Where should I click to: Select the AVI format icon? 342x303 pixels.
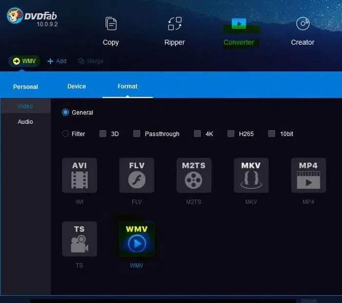[79, 175]
